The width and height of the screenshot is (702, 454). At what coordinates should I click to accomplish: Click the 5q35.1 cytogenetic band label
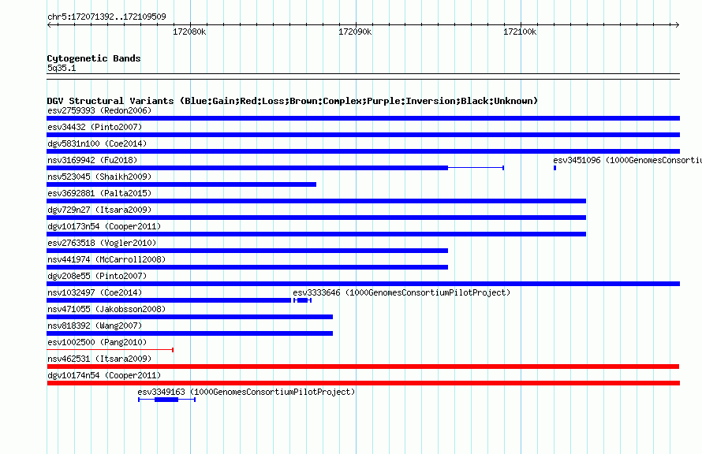click(62, 68)
